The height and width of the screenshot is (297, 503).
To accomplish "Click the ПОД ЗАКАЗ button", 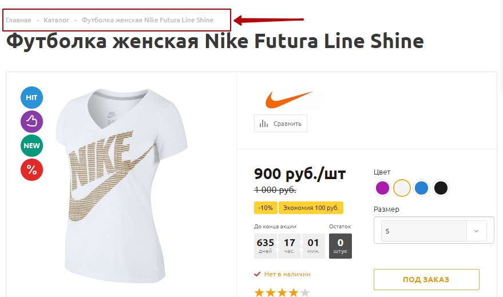I will [426, 279].
